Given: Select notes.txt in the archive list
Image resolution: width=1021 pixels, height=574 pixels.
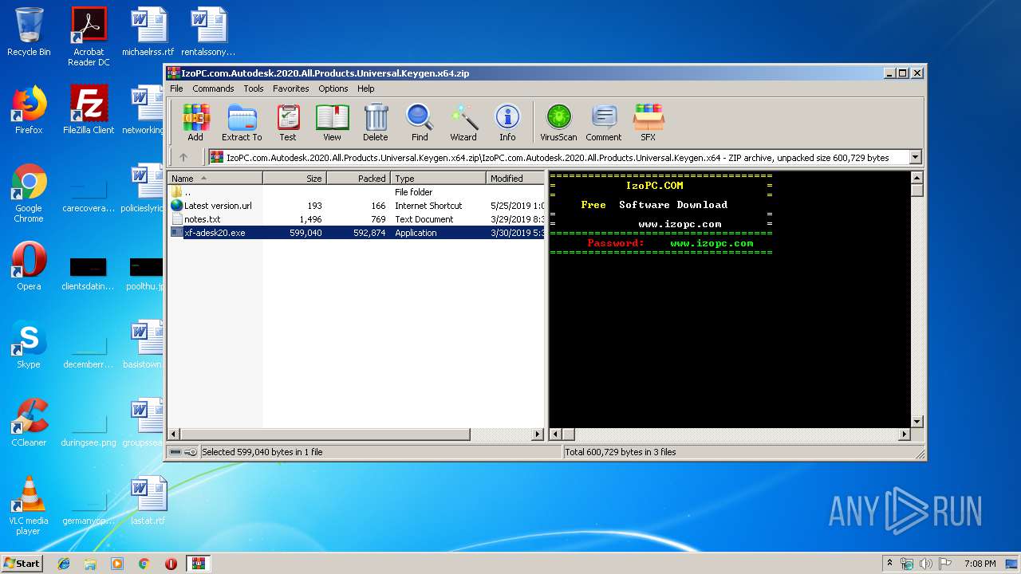Looking at the screenshot, I should coord(357,219).
